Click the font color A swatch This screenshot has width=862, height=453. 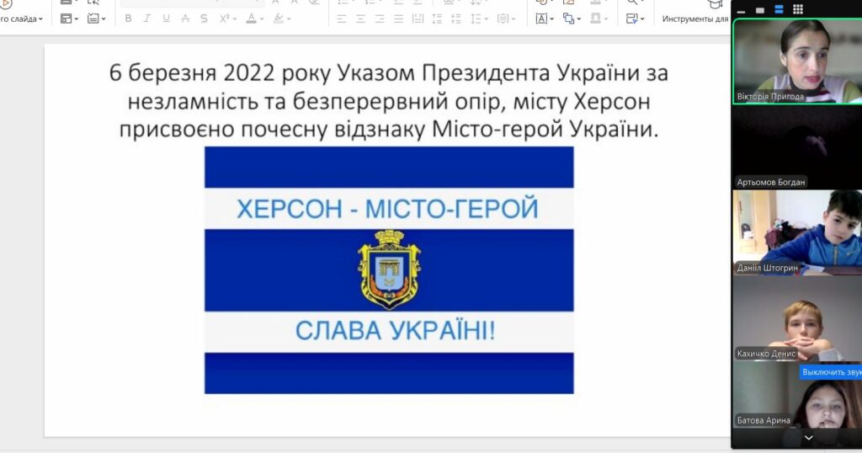(251, 19)
